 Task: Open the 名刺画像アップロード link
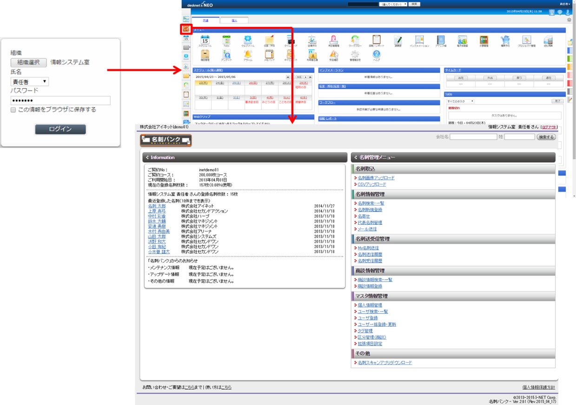pos(376,178)
